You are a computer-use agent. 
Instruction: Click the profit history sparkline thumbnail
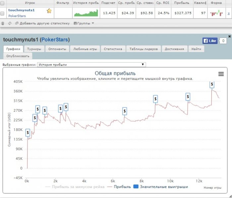(86, 13)
